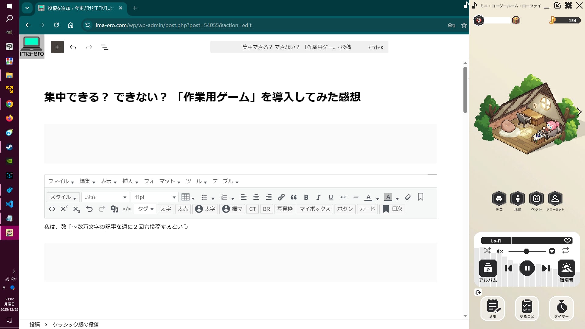Toggle shuffle in the music player
This screenshot has width=585, height=329.
[487, 251]
